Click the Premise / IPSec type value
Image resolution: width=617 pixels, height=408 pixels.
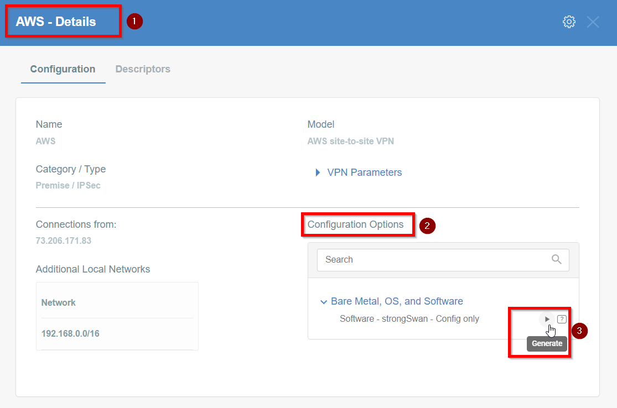click(x=68, y=186)
